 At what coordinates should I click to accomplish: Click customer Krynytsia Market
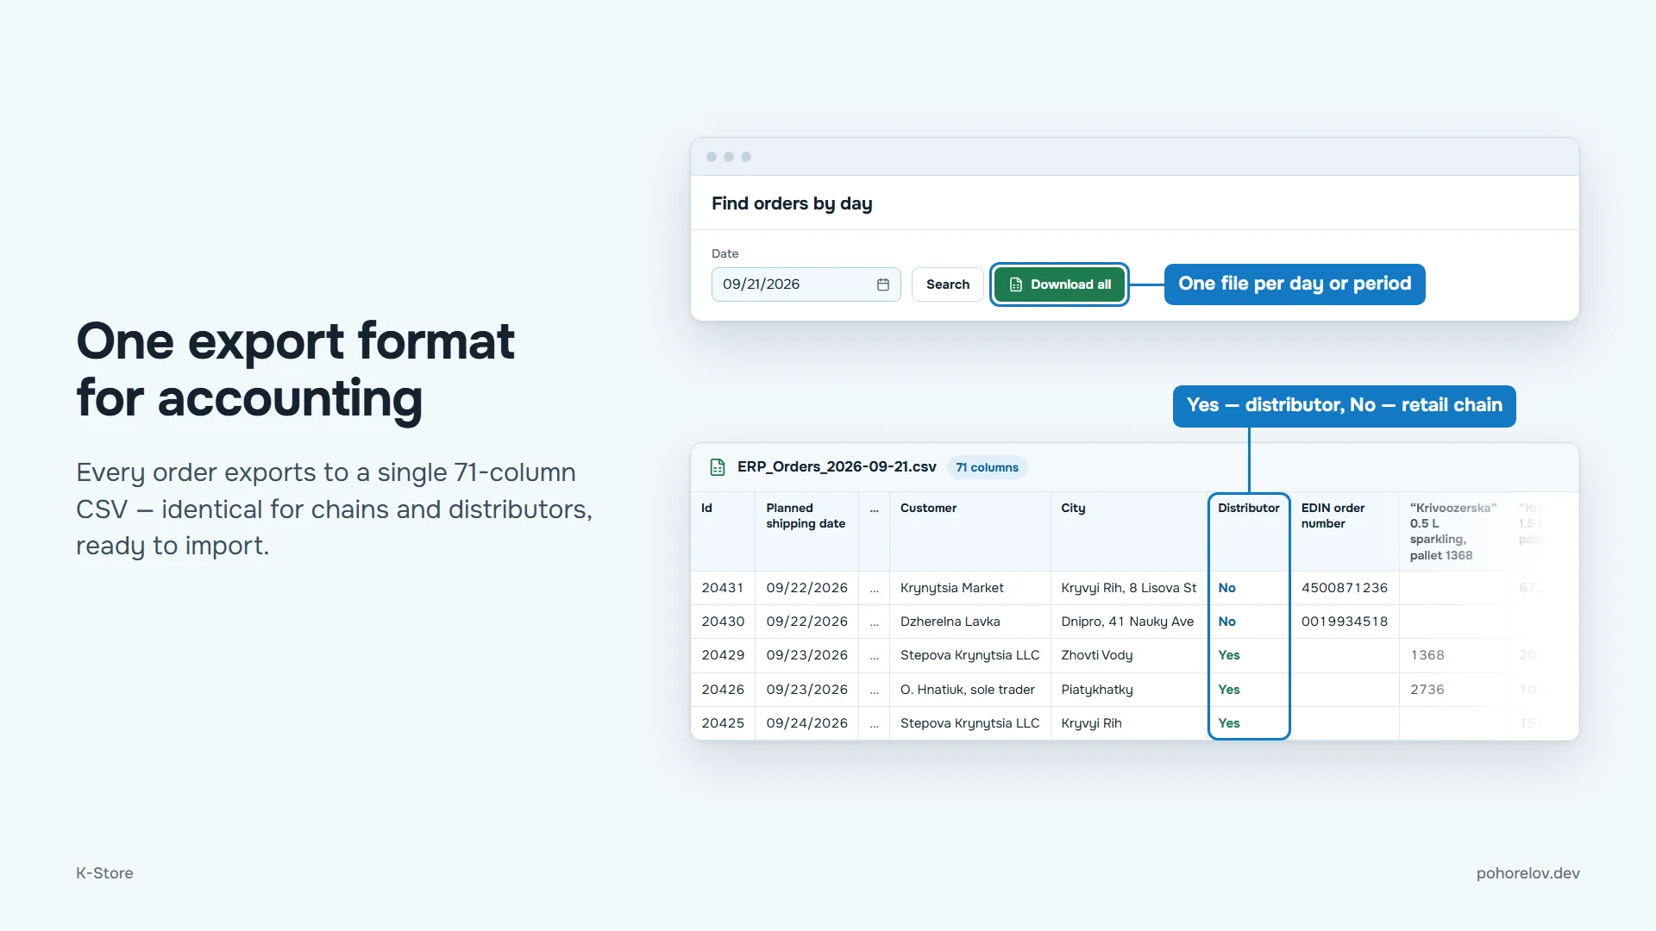pyautogui.click(x=951, y=588)
